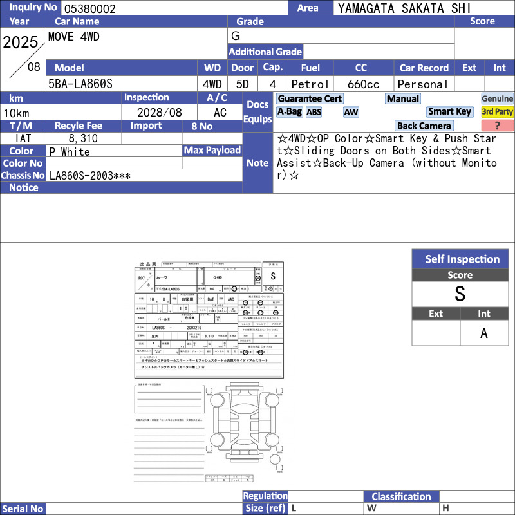The height and width of the screenshot is (515, 515).
Task: Click car name MOVE 4WD
Action: pyautogui.click(x=74, y=37)
